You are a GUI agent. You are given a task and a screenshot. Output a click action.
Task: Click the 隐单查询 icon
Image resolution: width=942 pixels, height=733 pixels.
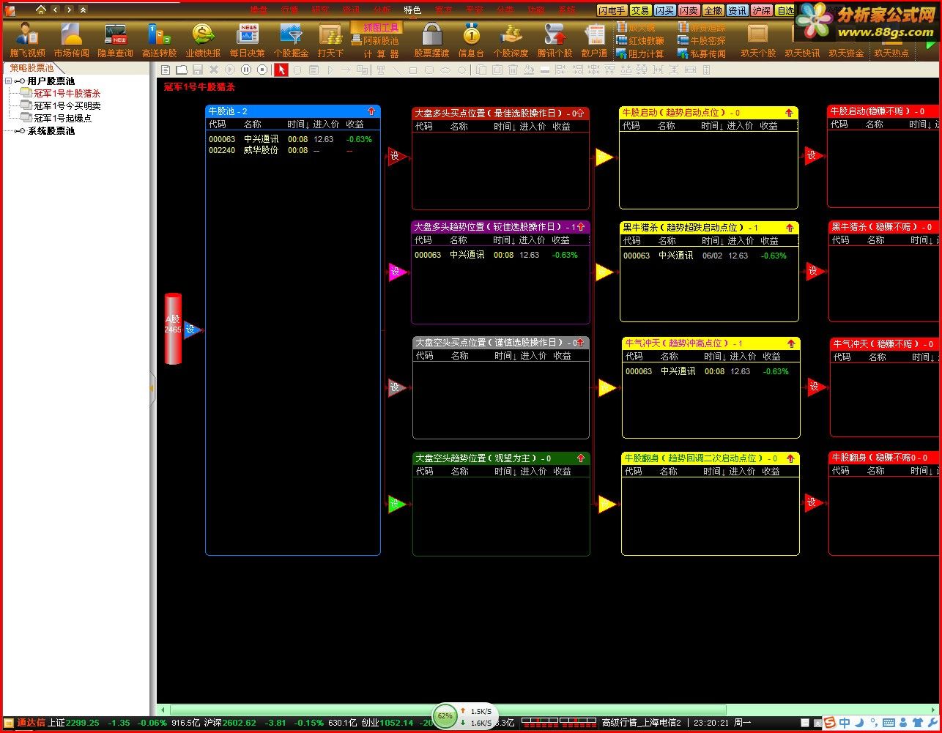tap(116, 40)
